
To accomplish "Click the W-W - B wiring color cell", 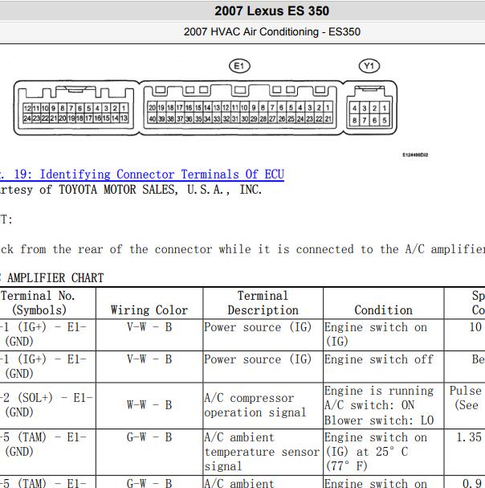I will point(149,405).
